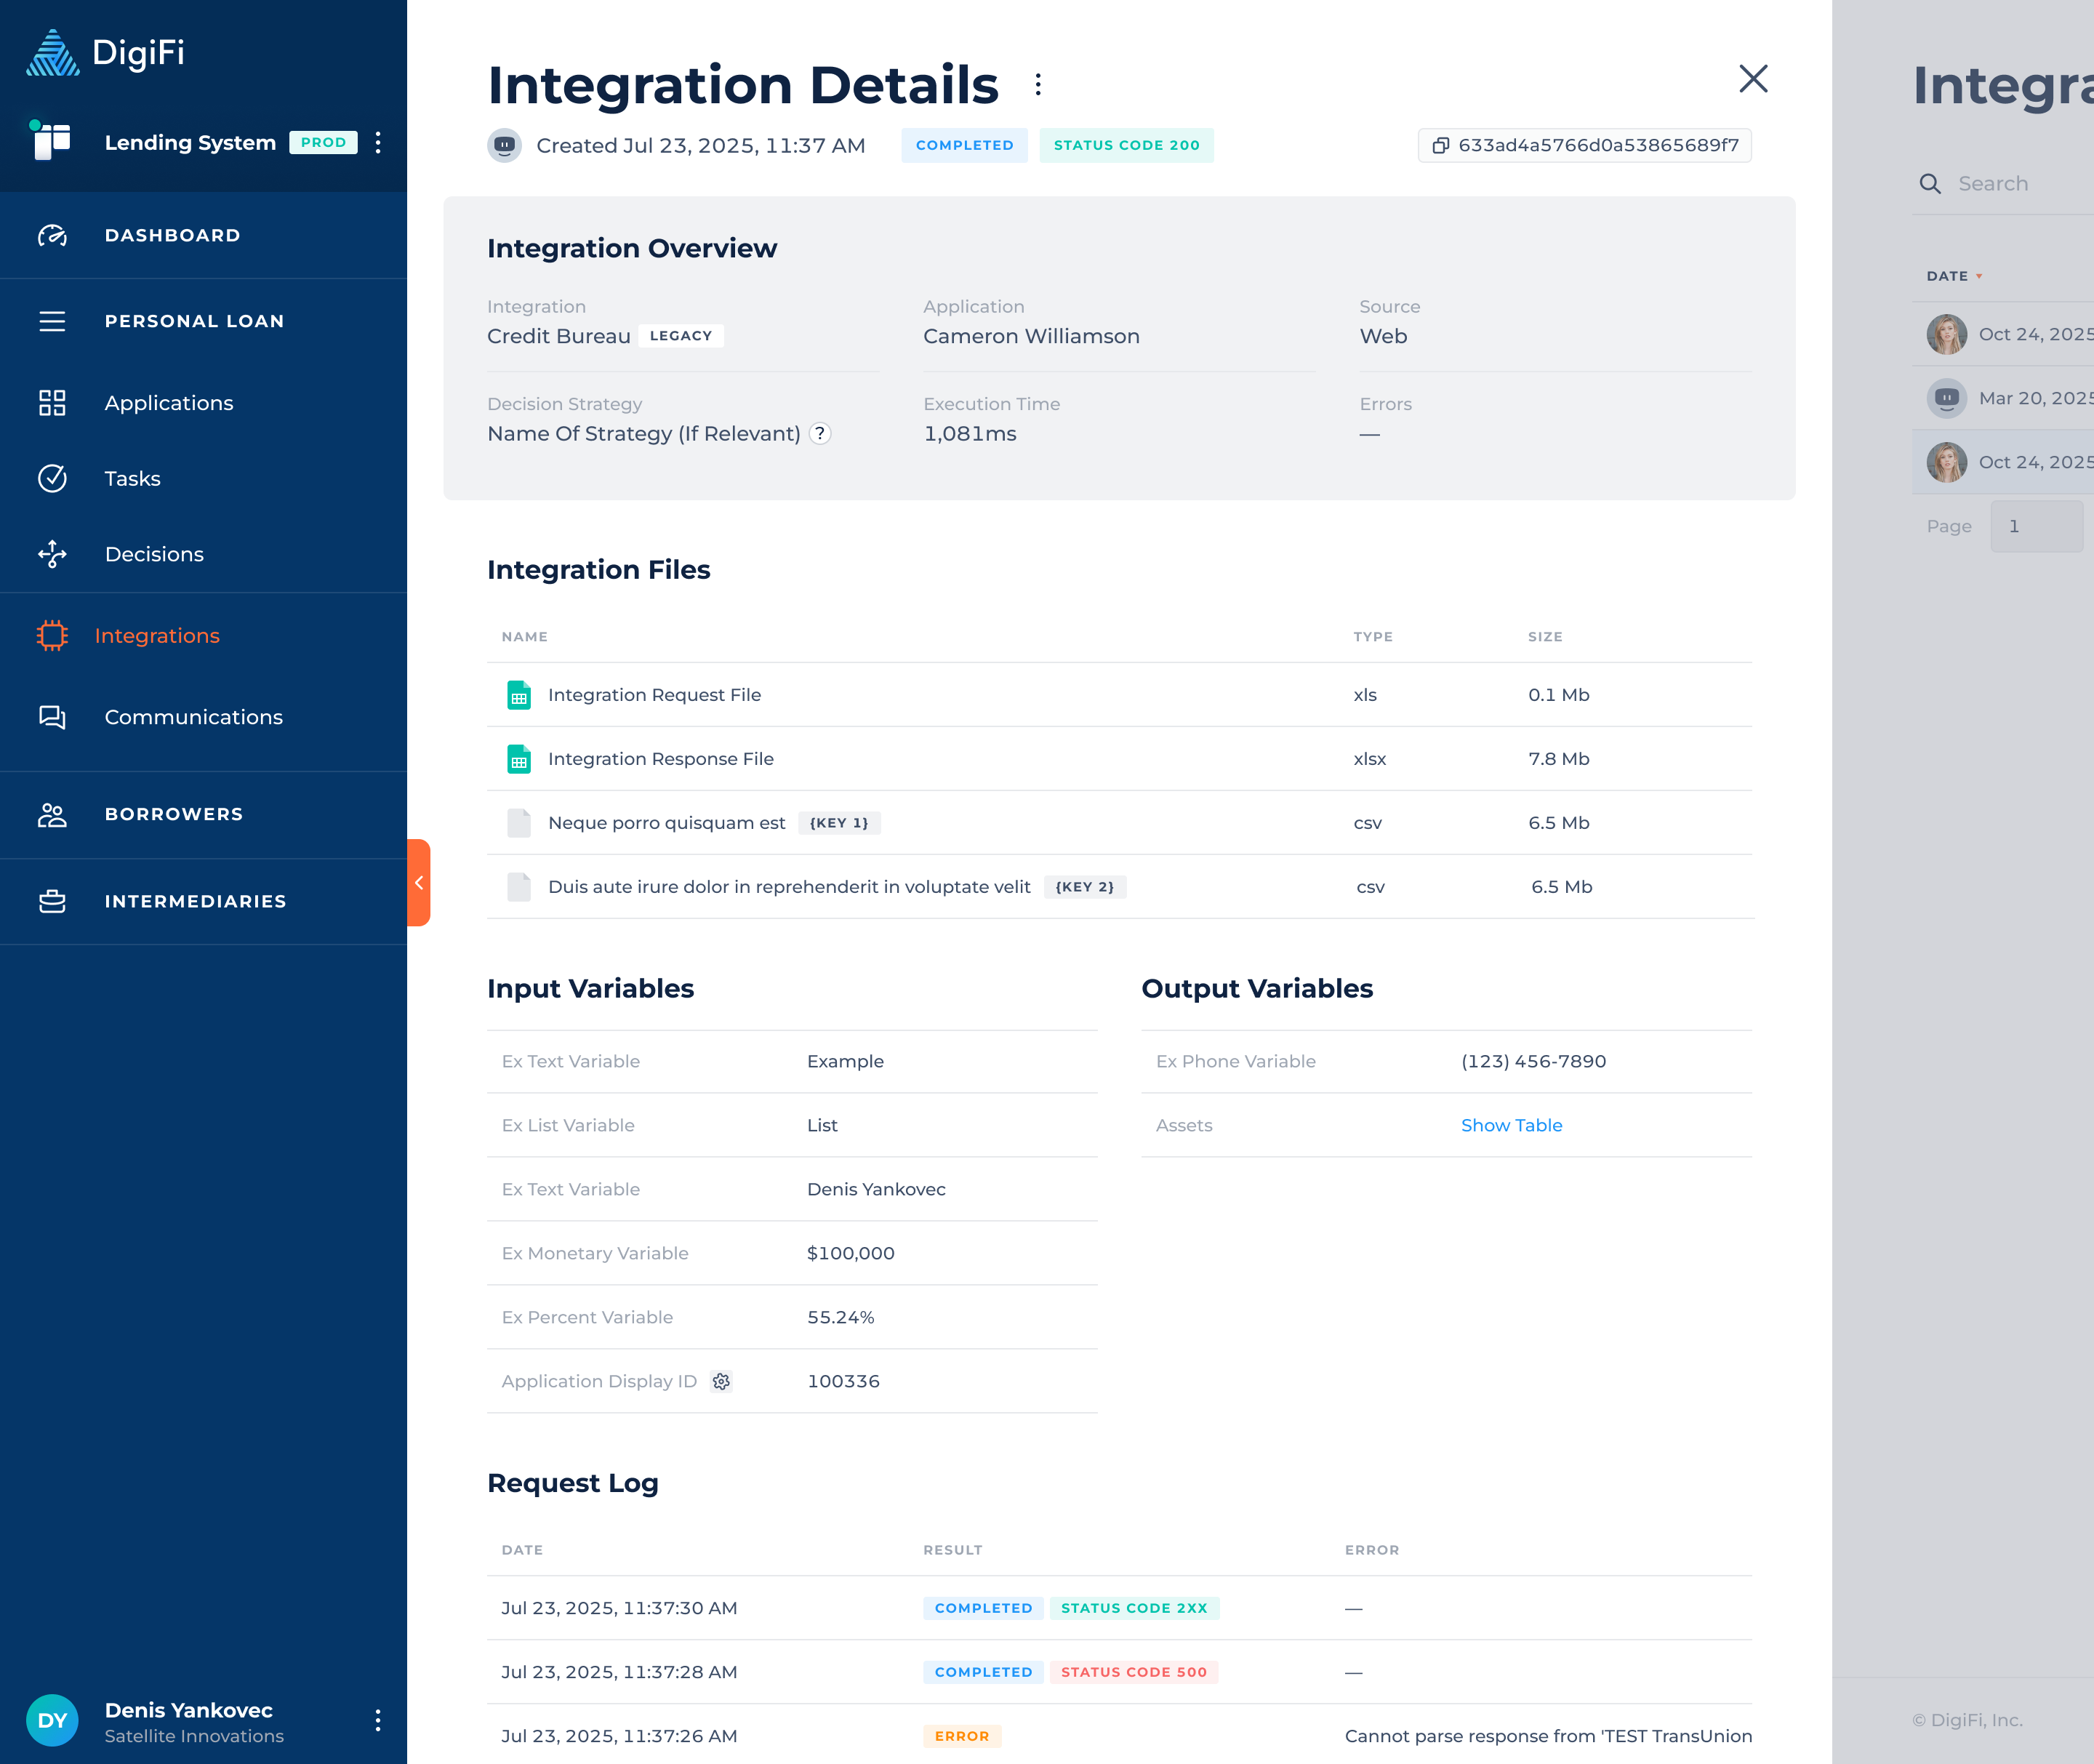
Task: Click the Decisions branching icon
Action: pyautogui.click(x=52, y=554)
